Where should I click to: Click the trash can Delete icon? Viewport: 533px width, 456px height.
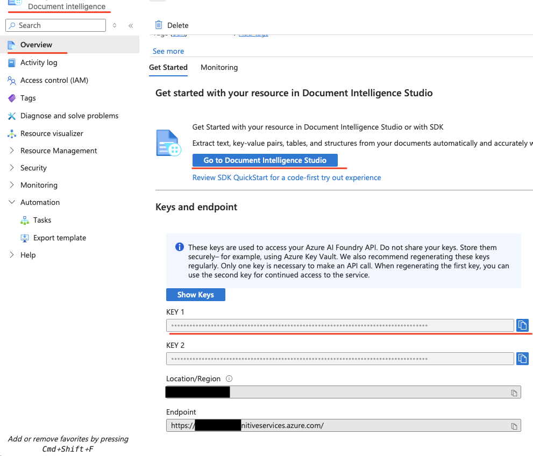tap(159, 25)
